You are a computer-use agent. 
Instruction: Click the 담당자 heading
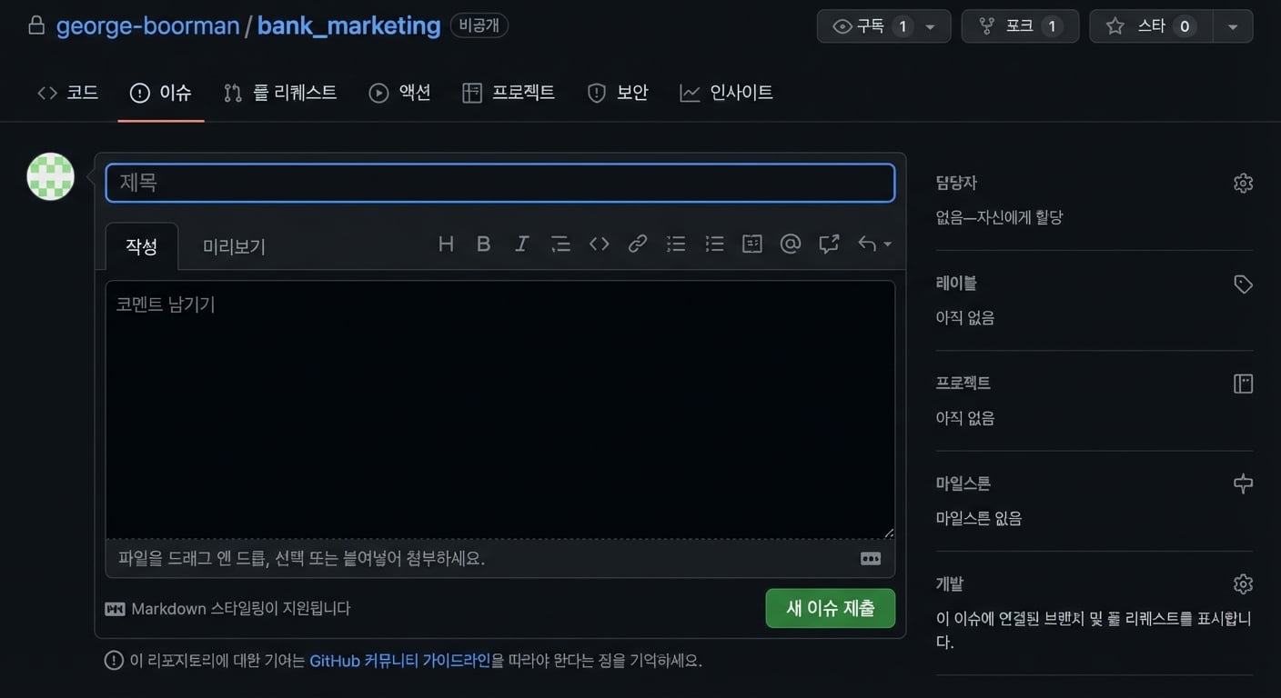point(956,183)
